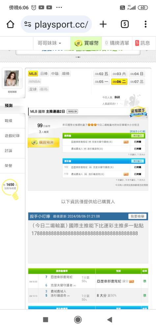Click the 我要檢舉 report button
The width and height of the screenshot is (156, 330).
[137, 216]
